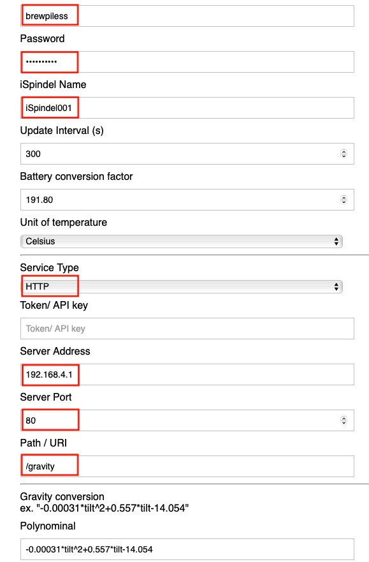Click the Polynominal gravity formula field
This screenshot has height=562, width=369.
click(x=187, y=549)
